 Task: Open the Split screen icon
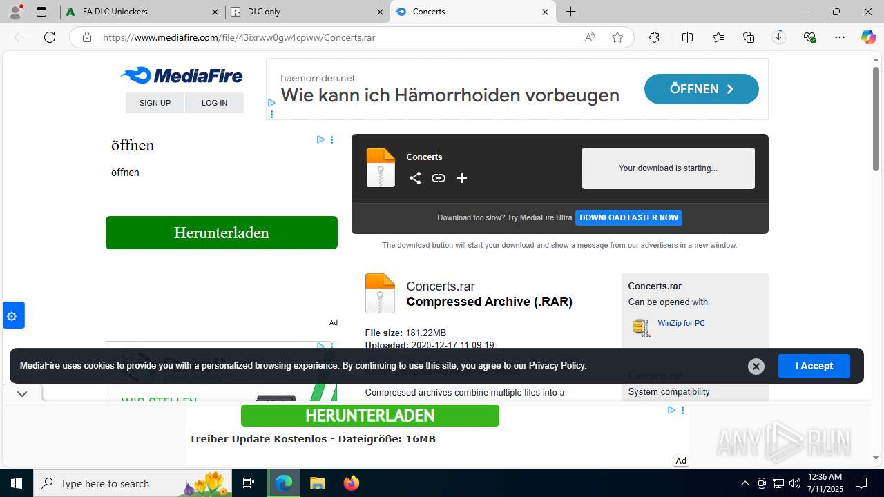pos(687,37)
